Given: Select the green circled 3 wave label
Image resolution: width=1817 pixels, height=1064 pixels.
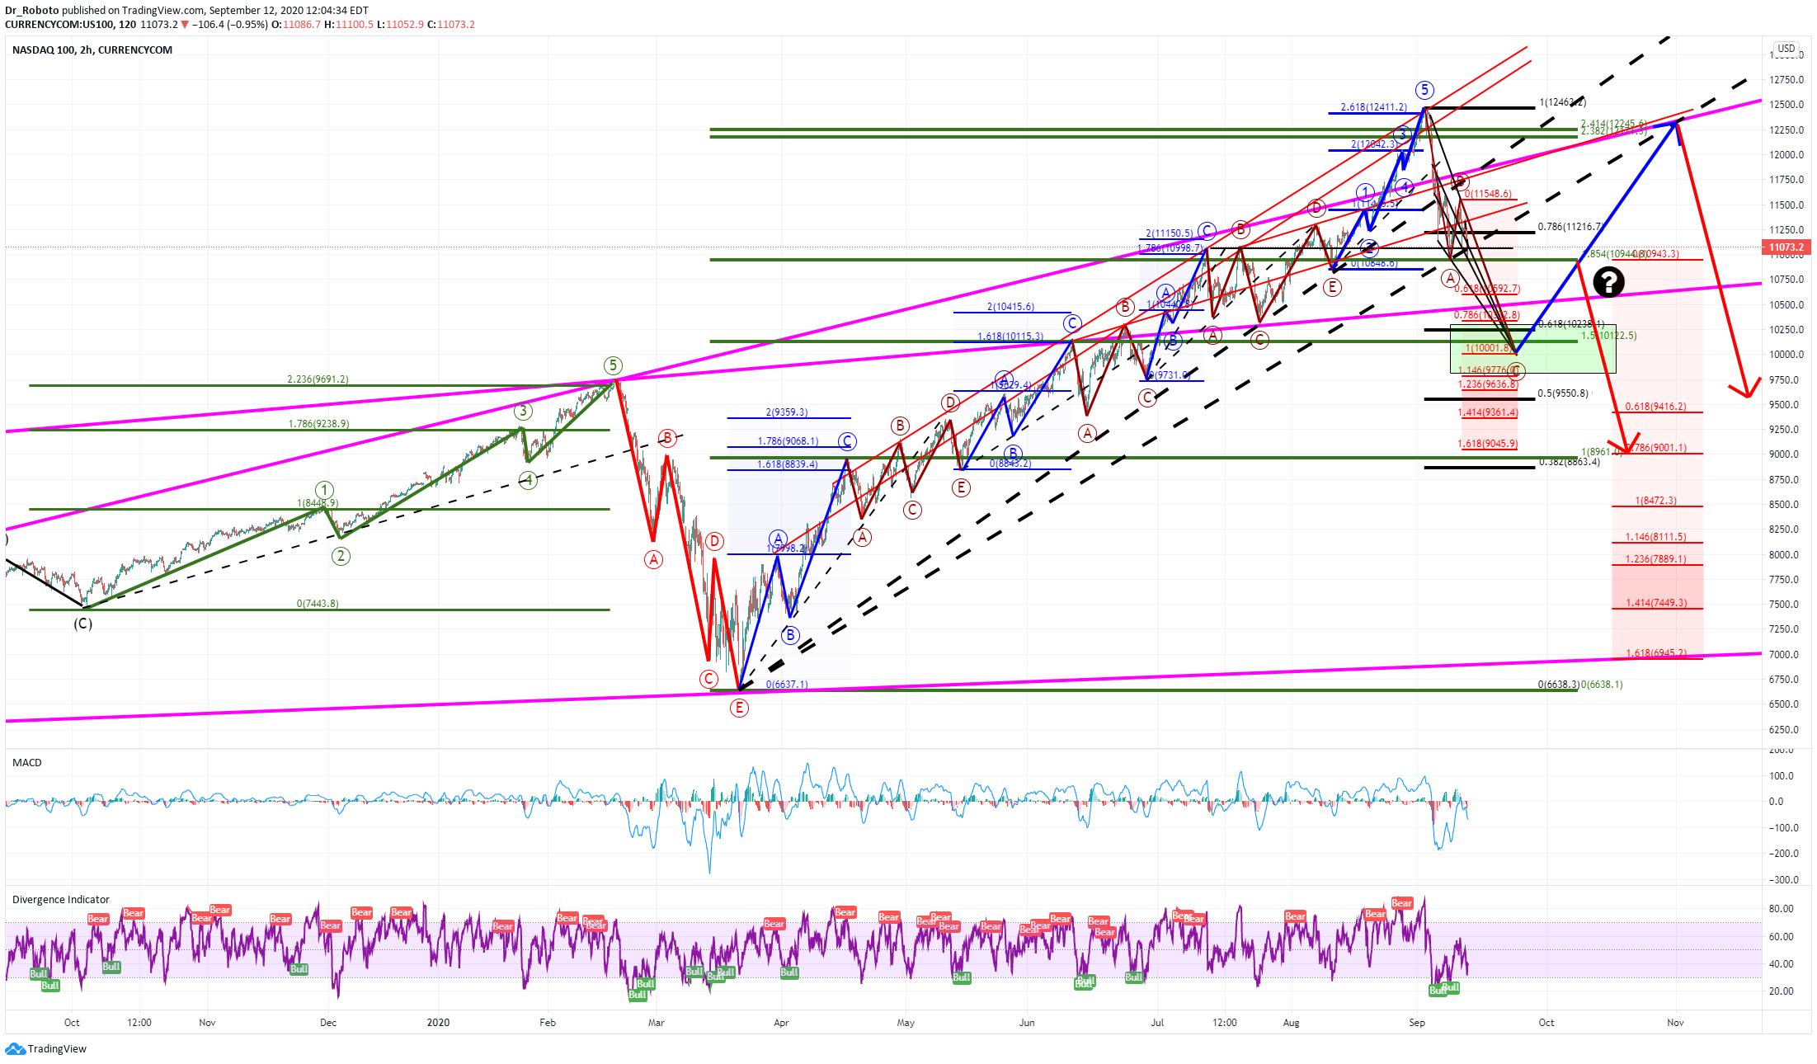Looking at the screenshot, I should 523,411.
